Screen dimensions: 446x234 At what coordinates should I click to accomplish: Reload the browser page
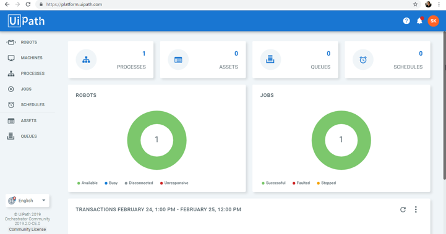(28, 4)
